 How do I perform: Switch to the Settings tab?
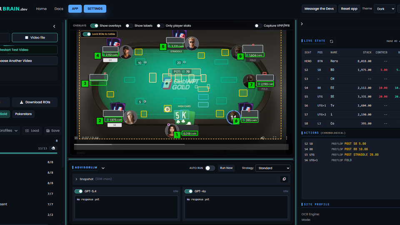(x=95, y=9)
